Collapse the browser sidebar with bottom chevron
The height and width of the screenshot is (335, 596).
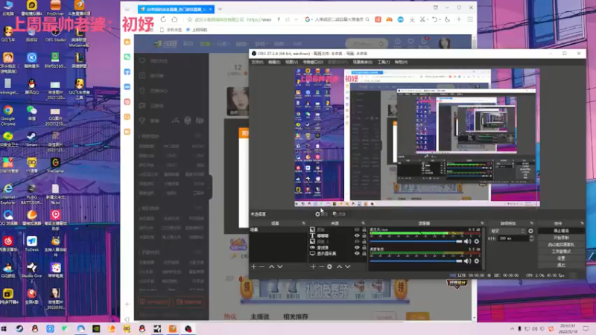tap(127, 319)
